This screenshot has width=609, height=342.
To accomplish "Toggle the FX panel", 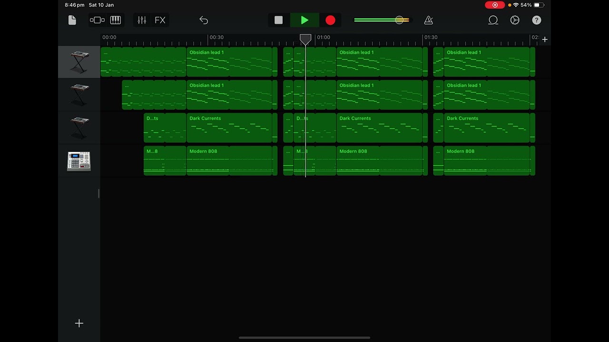I will (160, 20).
